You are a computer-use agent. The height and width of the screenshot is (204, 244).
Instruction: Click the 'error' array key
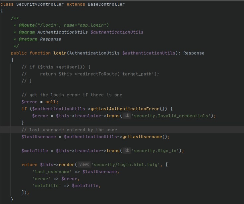coord(41,179)
